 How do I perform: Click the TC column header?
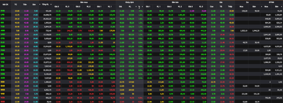pyautogui.click(x=16, y=4)
